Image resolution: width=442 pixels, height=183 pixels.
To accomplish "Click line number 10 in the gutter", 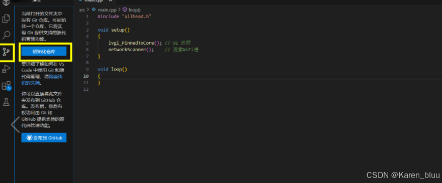I will point(86,76).
